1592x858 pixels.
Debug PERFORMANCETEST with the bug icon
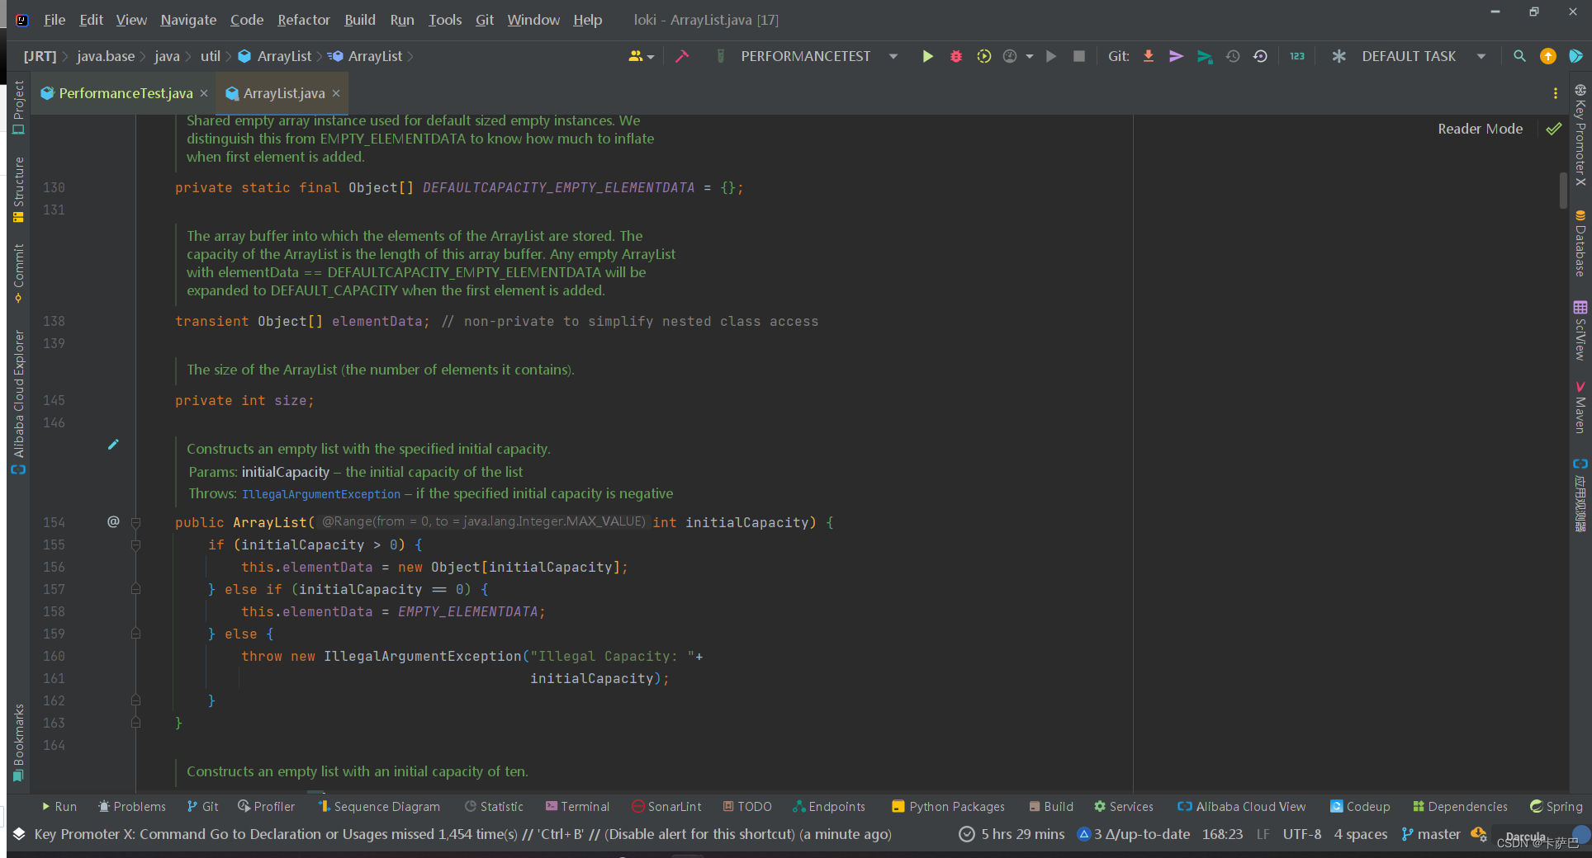coord(955,56)
